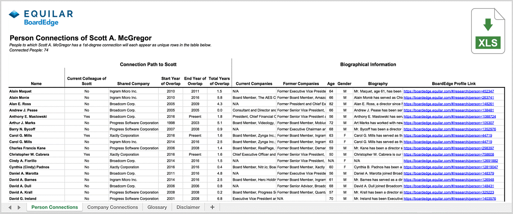Select David G. Ireland's 6.8 total years
Viewport: 513px width, 214px height.
(219, 199)
